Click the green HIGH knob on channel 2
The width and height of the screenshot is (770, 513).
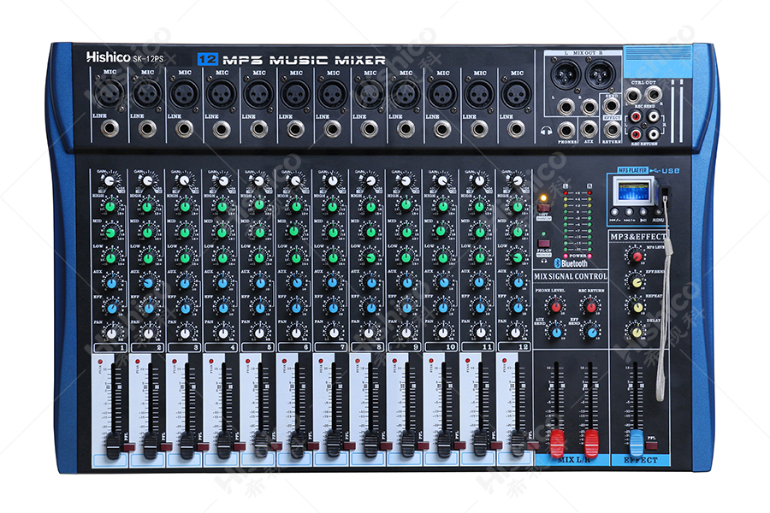(x=147, y=206)
